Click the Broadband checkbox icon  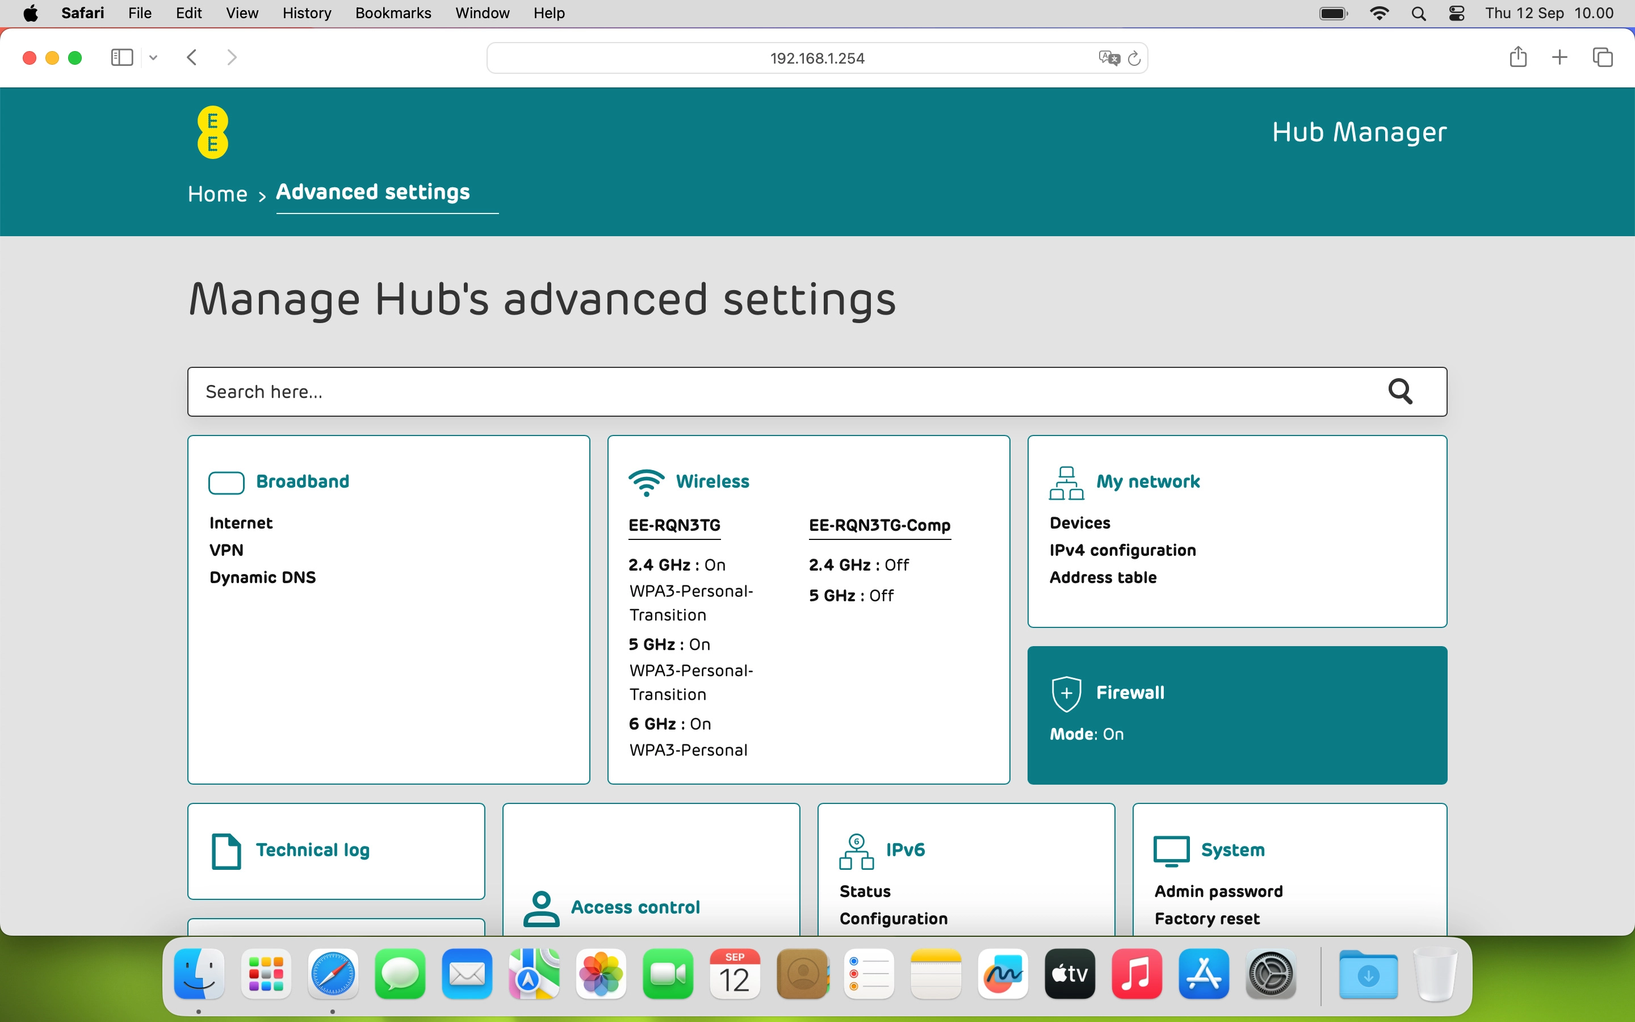coord(225,482)
